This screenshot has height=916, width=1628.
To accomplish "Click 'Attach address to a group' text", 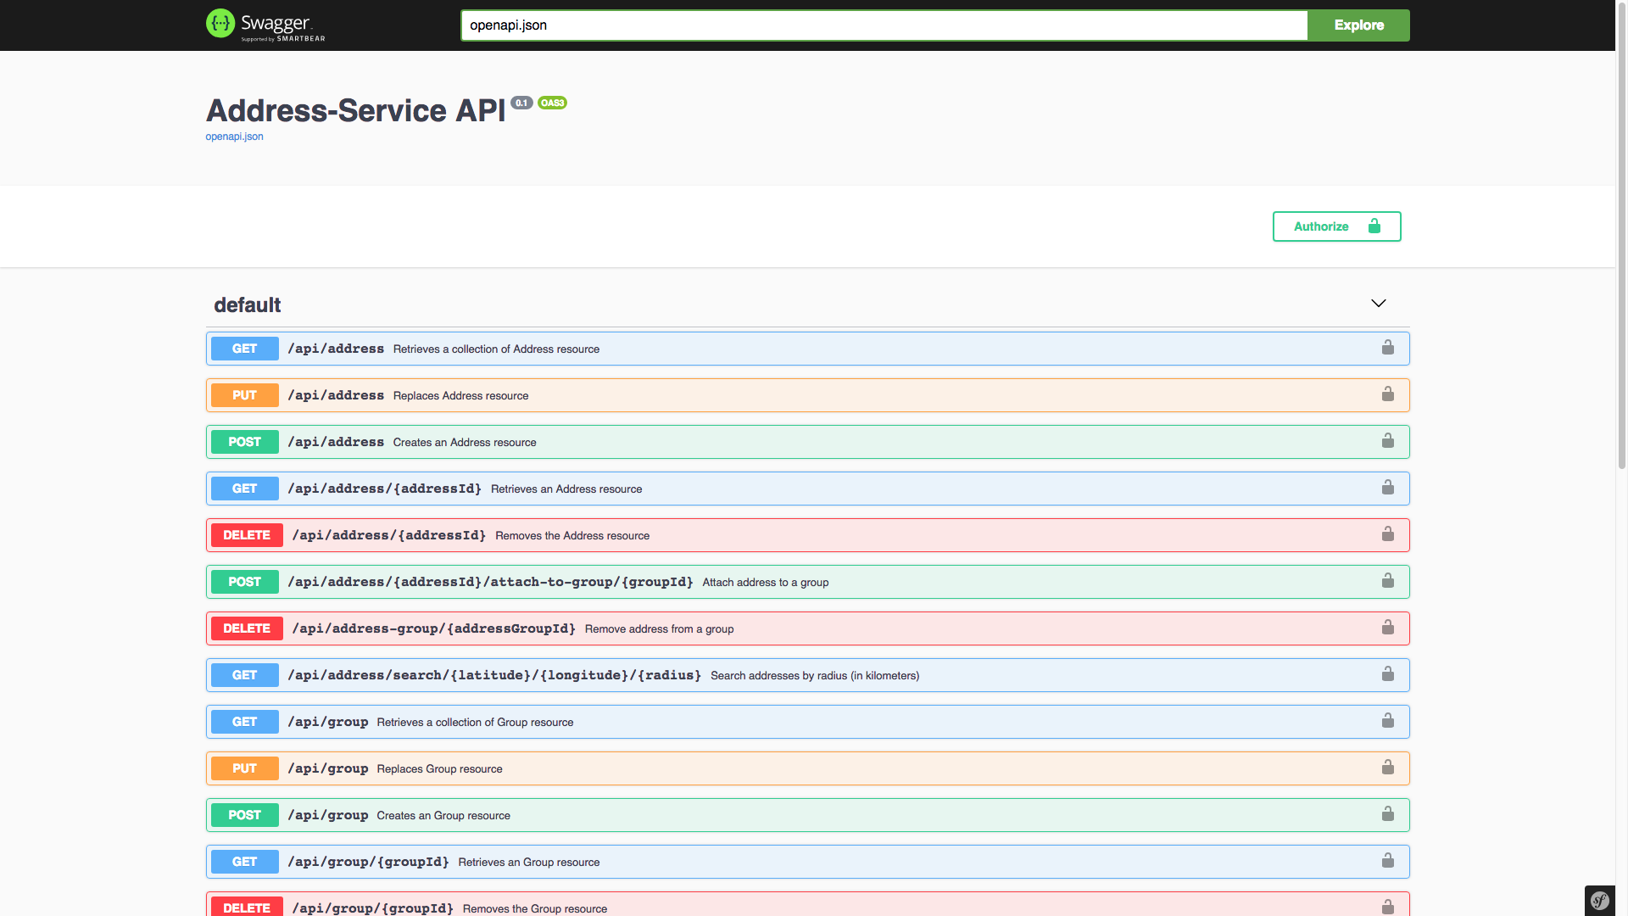I will 766,583.
